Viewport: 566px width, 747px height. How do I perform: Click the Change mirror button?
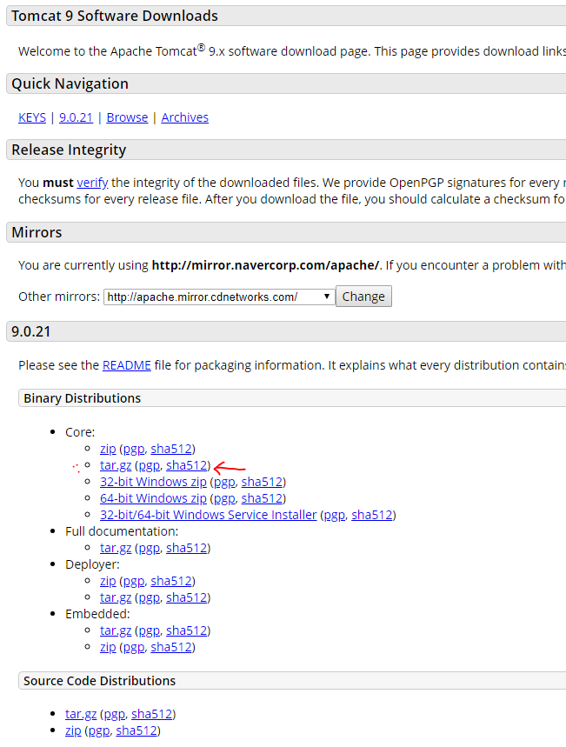(x=363, y=297)
